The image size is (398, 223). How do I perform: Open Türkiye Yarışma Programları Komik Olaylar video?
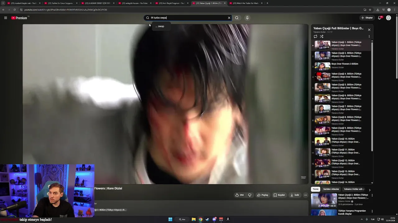point(352,212)
